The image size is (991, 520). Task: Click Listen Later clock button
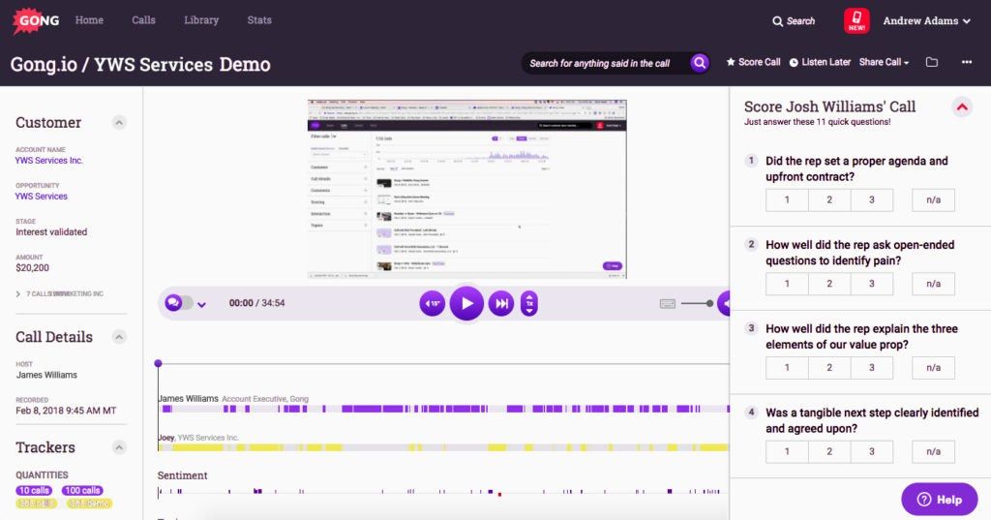click(820, 62)
